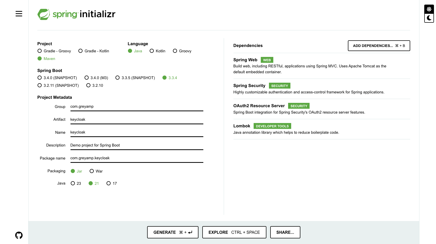Image resolution: width=436 pixels, height=244 pixels.
Task: Switch to light theme sun icon
Action: point(429,9)
